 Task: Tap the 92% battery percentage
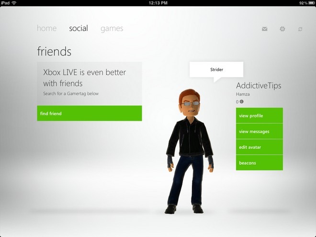(303, 3)
